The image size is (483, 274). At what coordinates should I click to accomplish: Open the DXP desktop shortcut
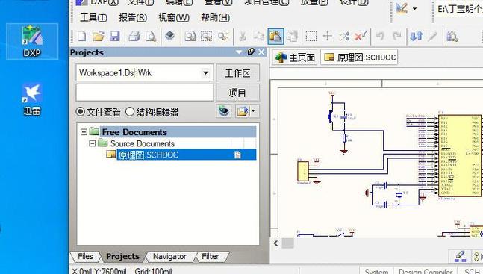[32, 41]
